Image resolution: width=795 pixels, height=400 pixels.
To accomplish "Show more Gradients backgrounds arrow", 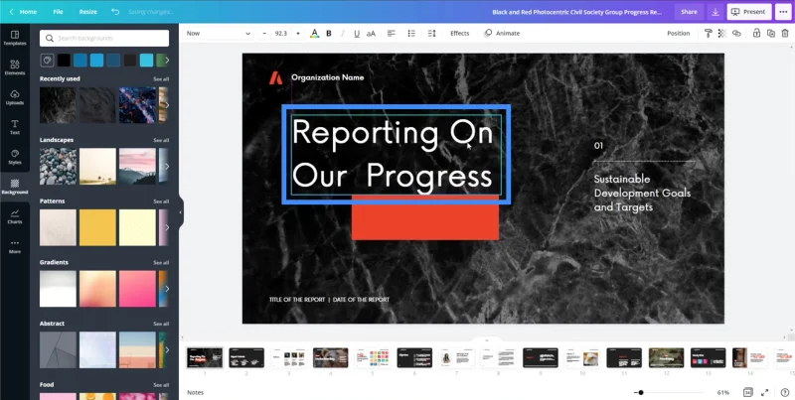I will [x=167, y=289].
